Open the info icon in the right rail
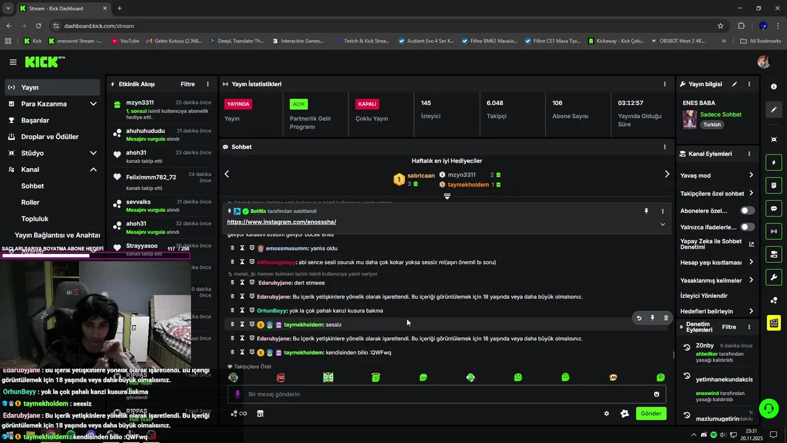This screenshot has height=443, width=787. click(x=773, y=87)
